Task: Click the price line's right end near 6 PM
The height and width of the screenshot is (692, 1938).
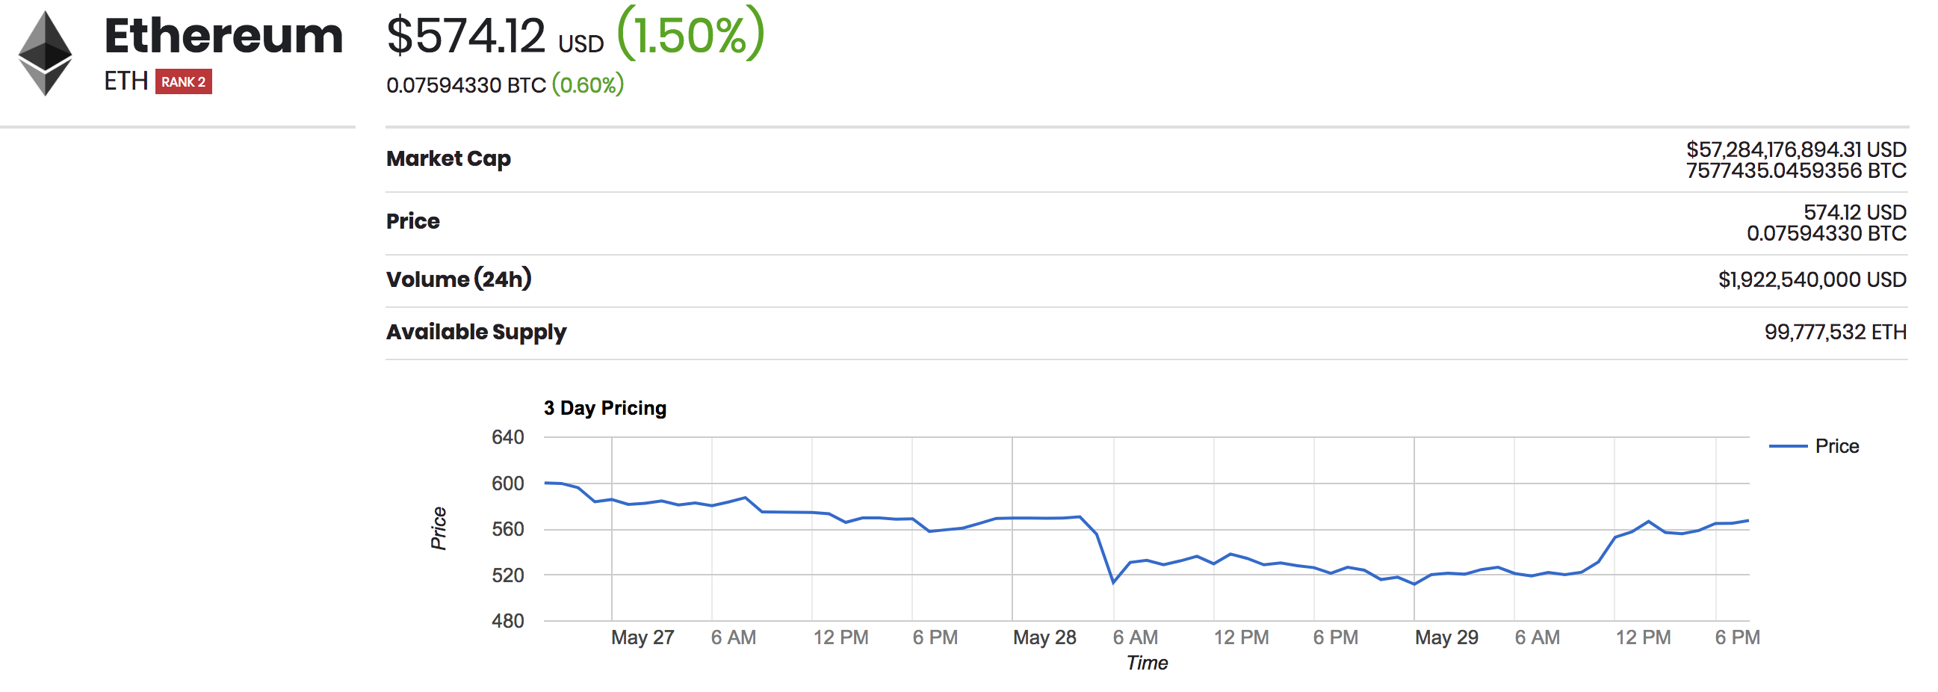Action: [x=1747, y=521]
